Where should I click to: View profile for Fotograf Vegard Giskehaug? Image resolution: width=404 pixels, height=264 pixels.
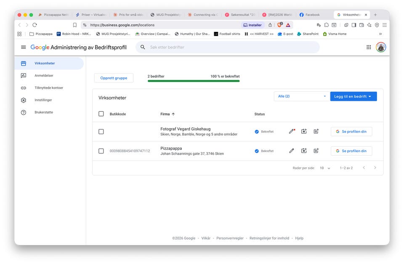[x=351, y=132]
